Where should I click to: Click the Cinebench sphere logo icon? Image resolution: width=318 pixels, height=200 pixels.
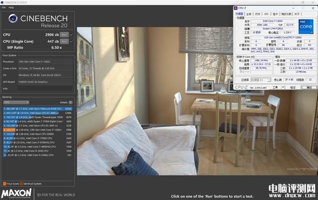coord(13,18)
